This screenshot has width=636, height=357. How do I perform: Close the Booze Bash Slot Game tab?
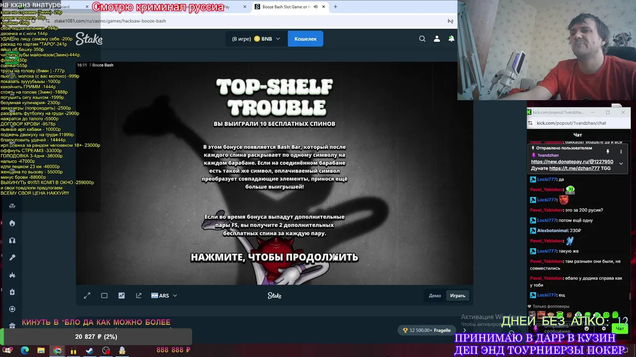(324, 7)
